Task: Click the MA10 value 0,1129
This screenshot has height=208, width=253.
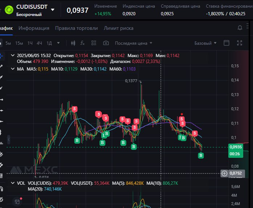Action: coord(71,69)
